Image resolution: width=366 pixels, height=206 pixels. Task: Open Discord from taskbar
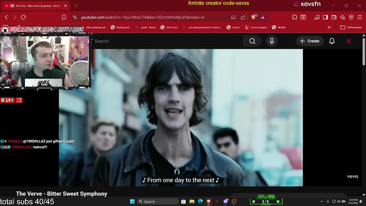(226, 202)
